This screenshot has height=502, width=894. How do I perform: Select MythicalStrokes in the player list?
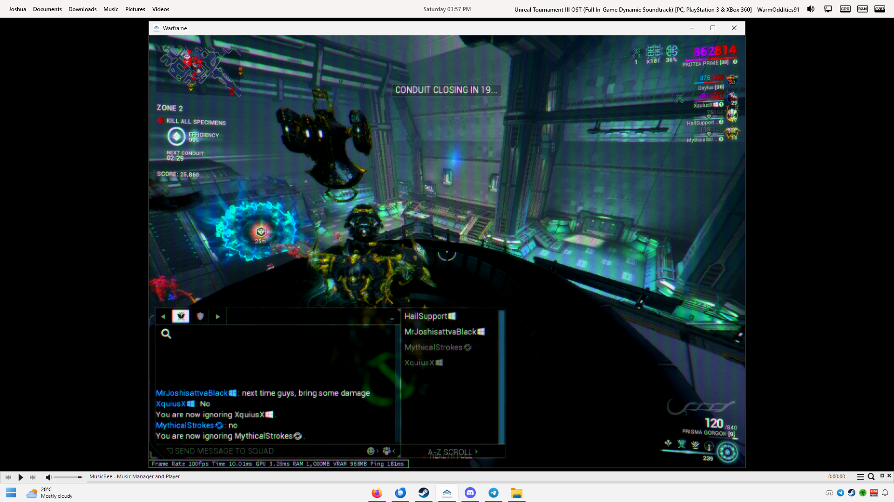coord(438,347)
